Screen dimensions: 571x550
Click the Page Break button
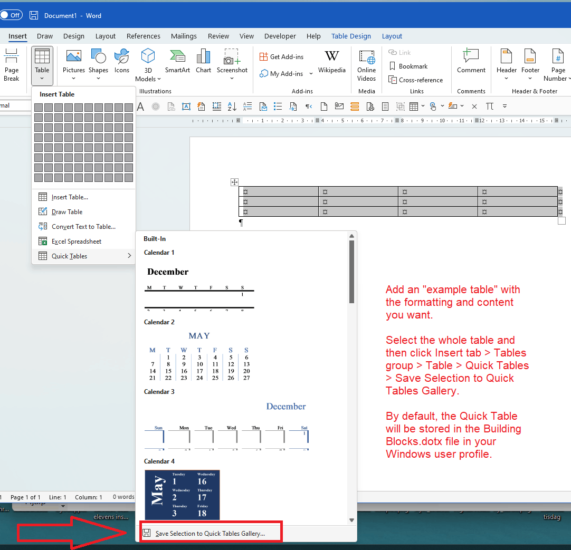[11, 65]
